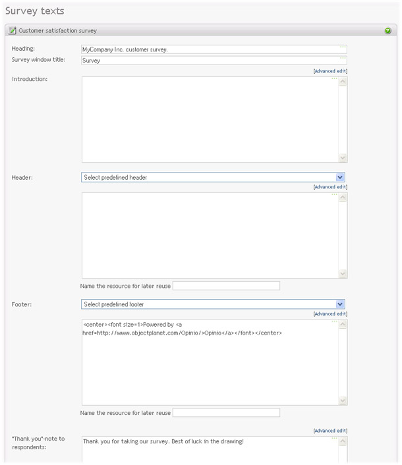Open the Select predefined header dropdown
Screen dimensions: 402x465
pyautogui.click(x=213, y=177)
